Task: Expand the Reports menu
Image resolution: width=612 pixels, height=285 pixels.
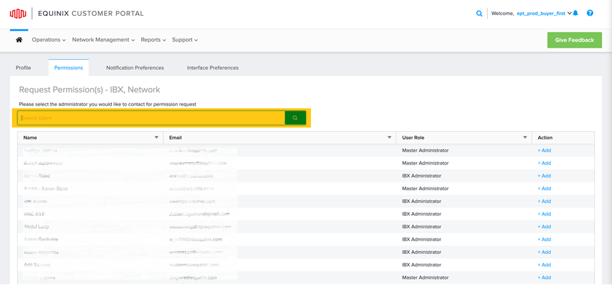Action: tap(154, 40)
